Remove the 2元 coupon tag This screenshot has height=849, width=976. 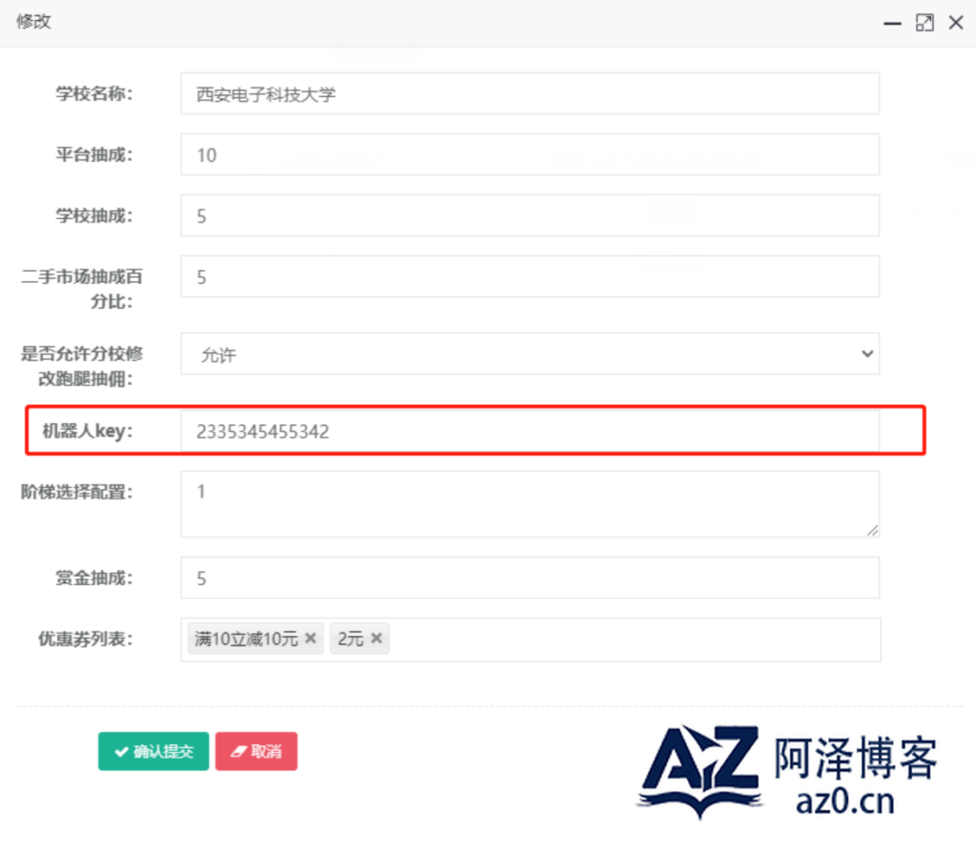[376, 638]
